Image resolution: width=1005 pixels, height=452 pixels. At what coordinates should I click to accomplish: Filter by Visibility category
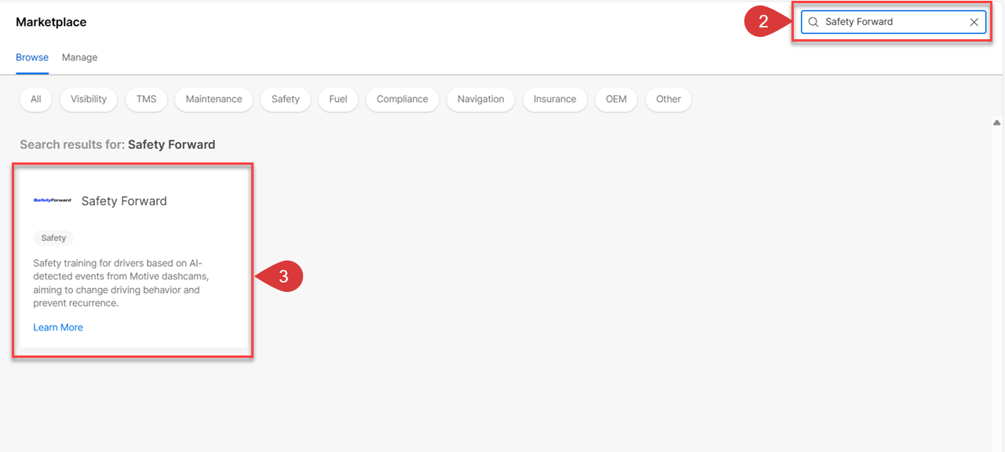(89, 99)
